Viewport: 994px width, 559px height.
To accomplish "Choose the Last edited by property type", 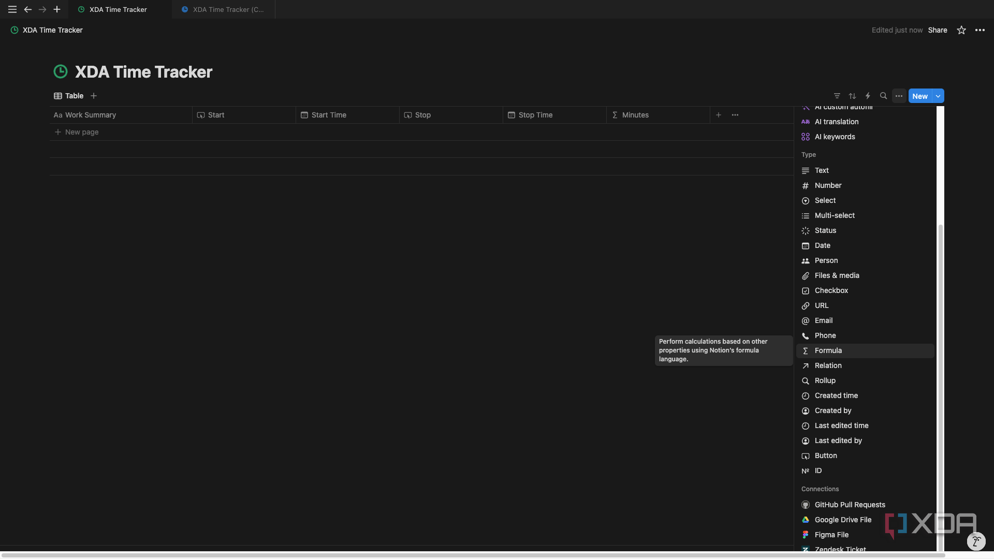I will [x=865, y=440].
